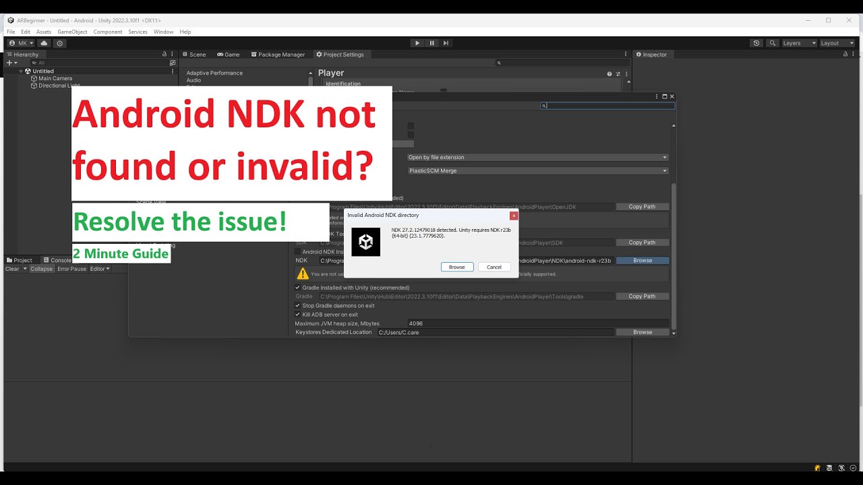Open the Undo History icon
The image size is (863, 485).
click(756, 43)
